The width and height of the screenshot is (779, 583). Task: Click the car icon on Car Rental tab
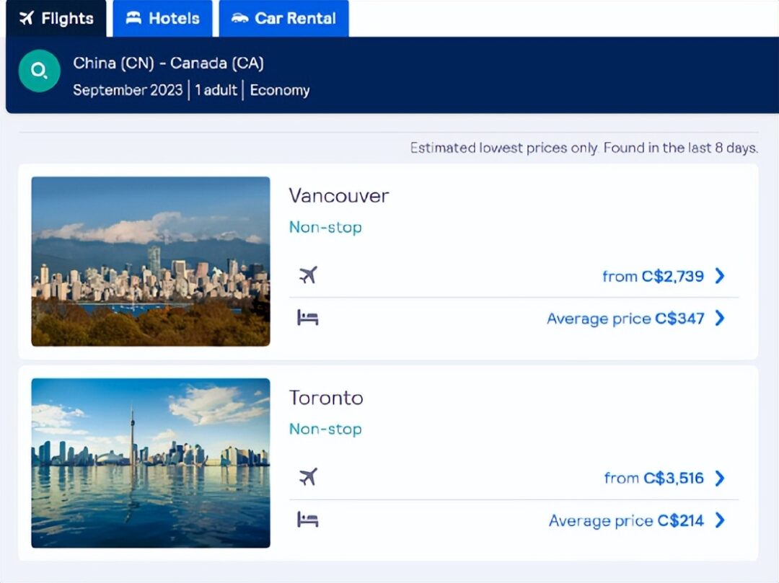(240, 18)
